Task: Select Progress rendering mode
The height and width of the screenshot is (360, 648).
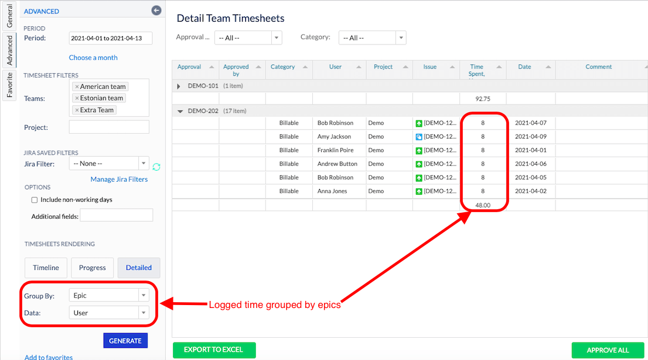Action: tap(92, 268)
